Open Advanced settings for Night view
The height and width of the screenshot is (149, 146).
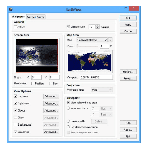pos(51,103)
